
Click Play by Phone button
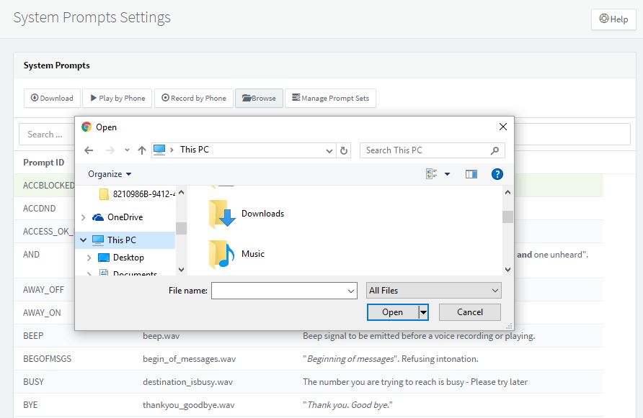(x=117, y=99)
